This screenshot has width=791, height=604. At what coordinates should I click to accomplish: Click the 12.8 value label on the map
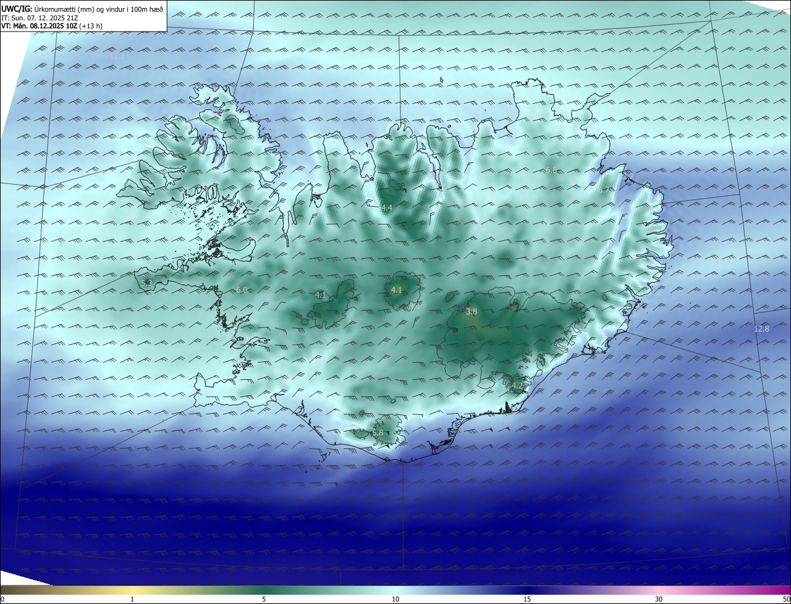(x=762, y=329)
